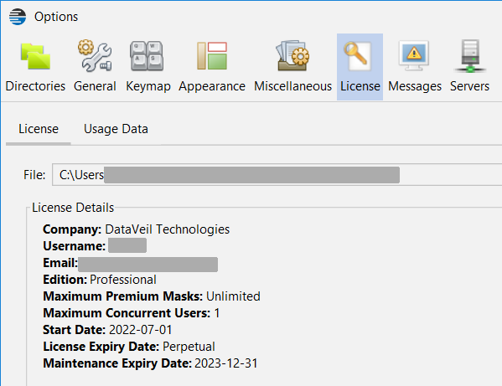Screen dimensions: 502x386
Task: Open the Servers options category
Action: (x=469, y=67)
